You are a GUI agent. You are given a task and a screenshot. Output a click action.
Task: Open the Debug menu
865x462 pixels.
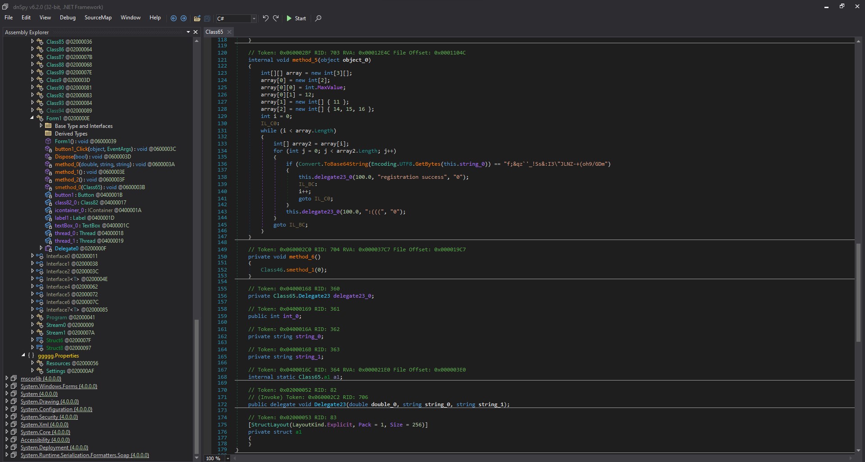click(68, 18)
